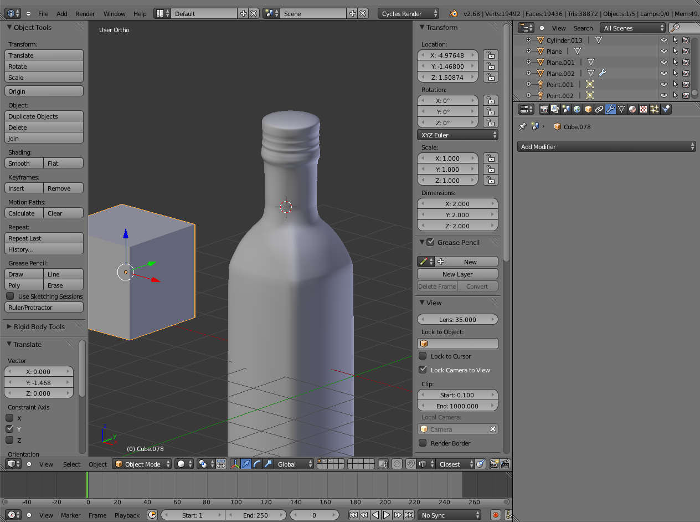Toggle visibility eye for Cylinder.013
700x522 pixels.
point(664,40)
